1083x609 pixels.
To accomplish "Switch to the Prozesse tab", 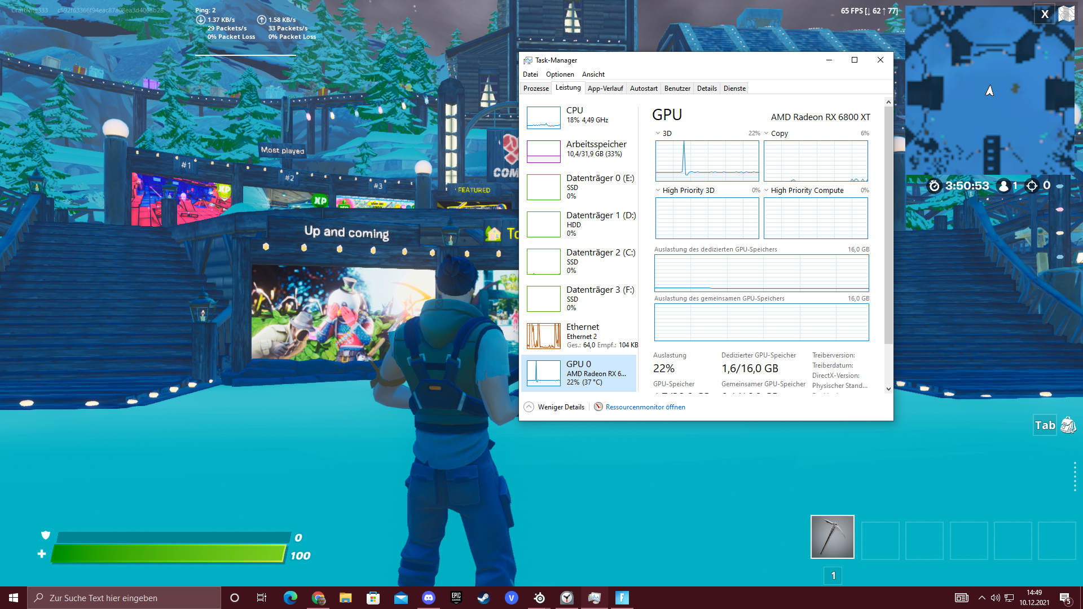I will 536,89.
